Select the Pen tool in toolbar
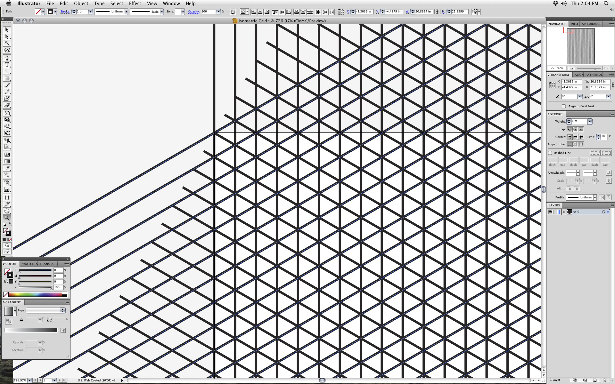The height and width of the screenshot is (384, 615). tap(7, 58)
